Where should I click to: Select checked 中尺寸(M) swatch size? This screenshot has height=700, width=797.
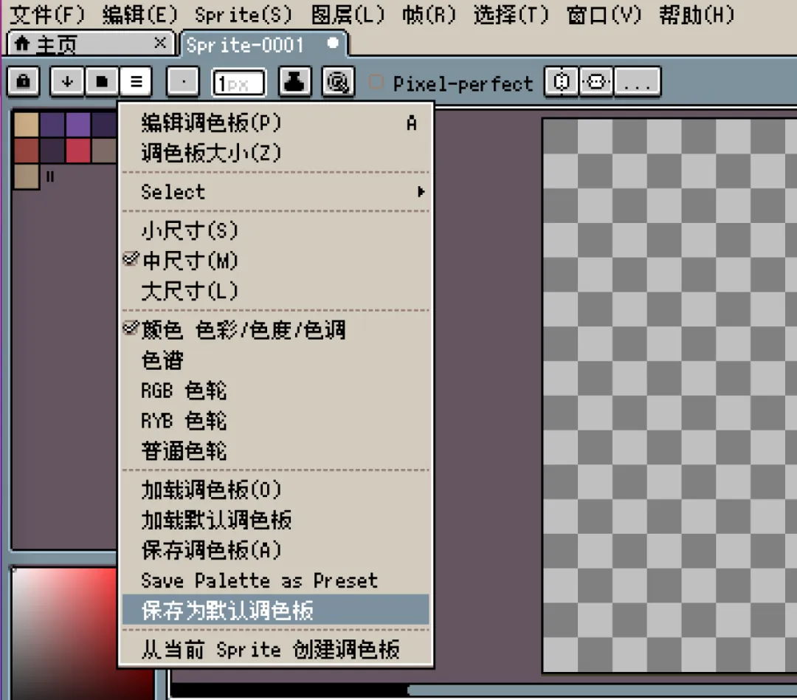275,261
